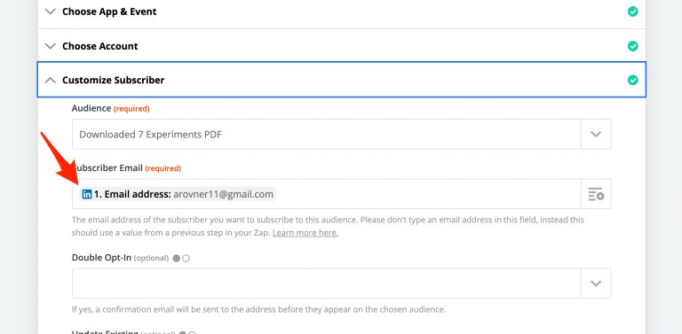Click the green checkmark for Choose Account

[633, 46]
